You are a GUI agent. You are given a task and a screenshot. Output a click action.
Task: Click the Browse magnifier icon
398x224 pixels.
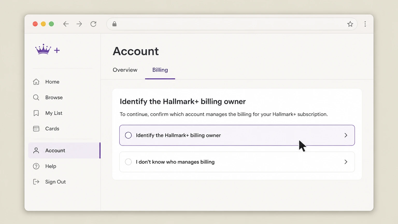click(x=36, y=97)
